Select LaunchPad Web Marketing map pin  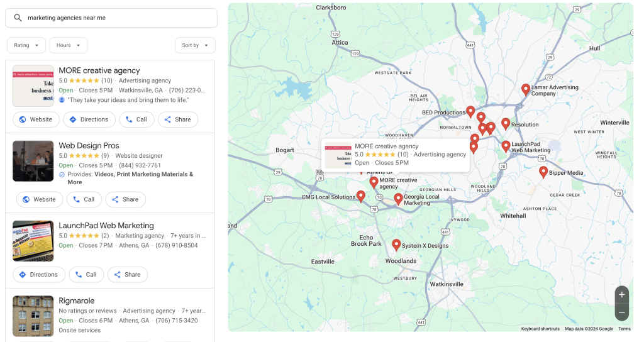tap(506, 146)
